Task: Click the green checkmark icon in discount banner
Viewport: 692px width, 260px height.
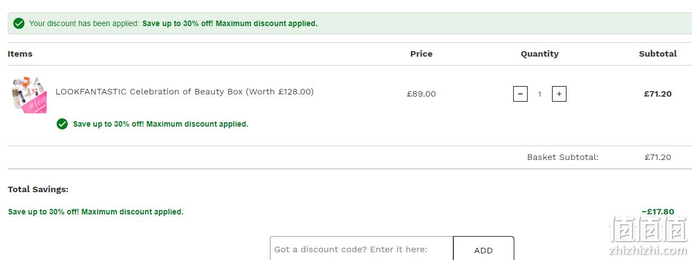Action: coord(19,23)
